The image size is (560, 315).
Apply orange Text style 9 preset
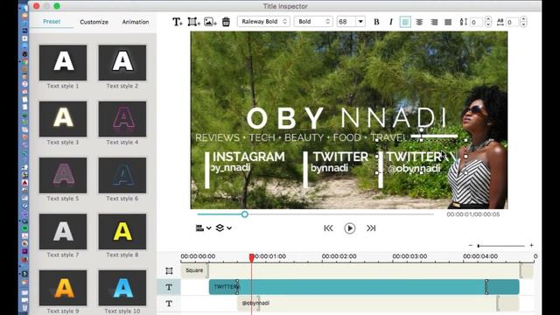[x=63, y=288]
